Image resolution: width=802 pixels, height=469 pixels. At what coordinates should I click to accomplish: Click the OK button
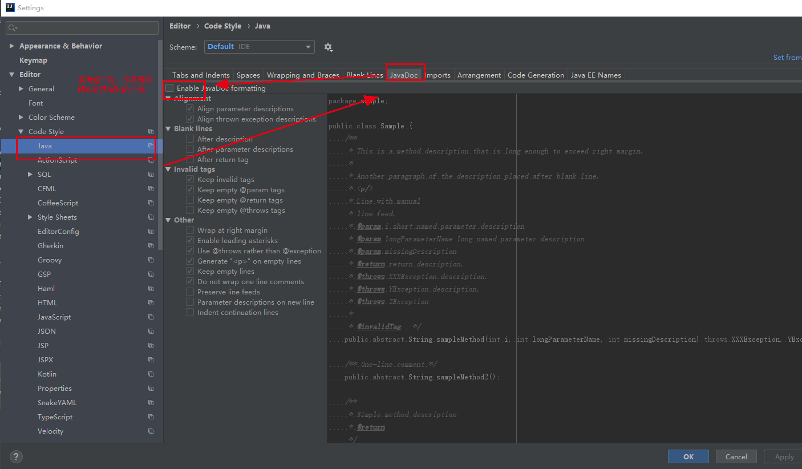tap(688, 456)
